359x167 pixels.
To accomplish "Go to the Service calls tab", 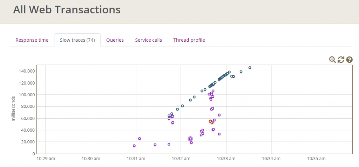I will pyautogui.click(x=148, y=40).
